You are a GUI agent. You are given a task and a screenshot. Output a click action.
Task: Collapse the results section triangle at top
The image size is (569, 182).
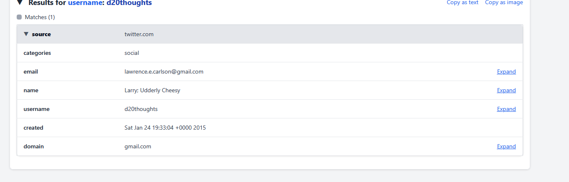[20, 2]
